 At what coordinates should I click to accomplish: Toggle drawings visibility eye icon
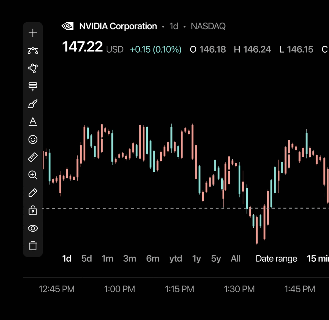[33, 228]
